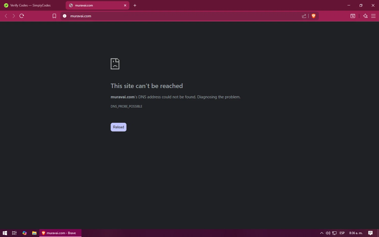Image resolution: width=379 pixels, height=237 pixels.
Task: Open Brave Shields lion icon
Action: click(x=314, y=16)
